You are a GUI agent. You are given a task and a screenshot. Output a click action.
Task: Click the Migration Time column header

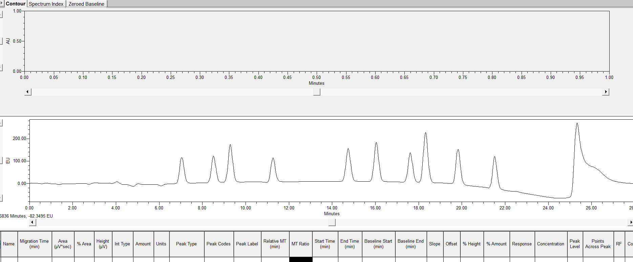[34, 244]
